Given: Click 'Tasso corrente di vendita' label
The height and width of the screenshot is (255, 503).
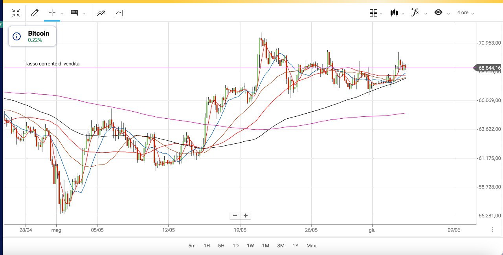Looking at the screenshot, I should (52, 64).
